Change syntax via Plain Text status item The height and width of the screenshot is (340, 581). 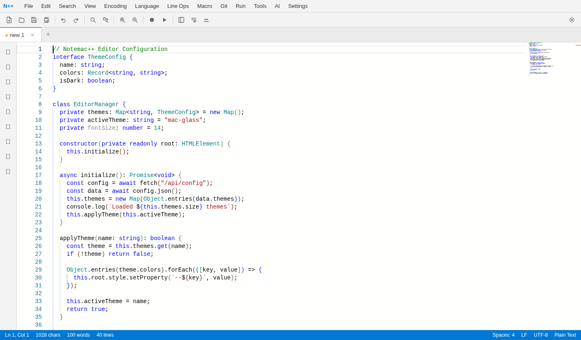point(565,335)
